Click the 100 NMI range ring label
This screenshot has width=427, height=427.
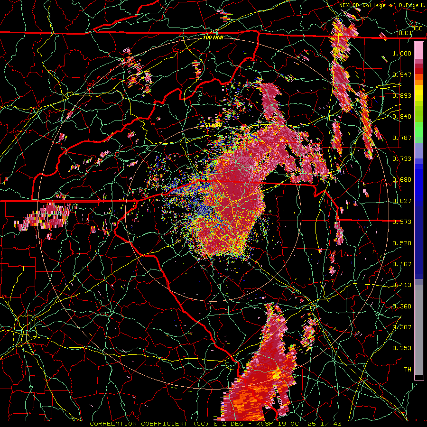pos(213,37)
